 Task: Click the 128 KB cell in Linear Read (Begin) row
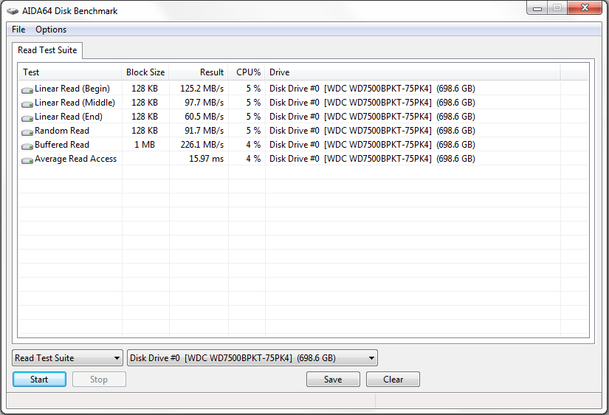click(145, 89)
